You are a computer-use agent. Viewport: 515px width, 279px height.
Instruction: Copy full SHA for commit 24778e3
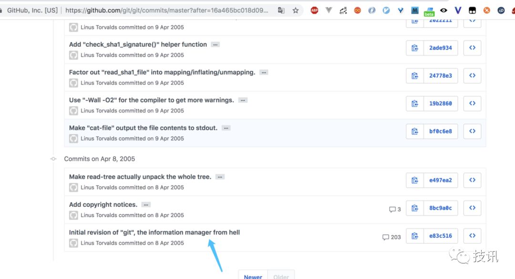click(x=415, y=76)
